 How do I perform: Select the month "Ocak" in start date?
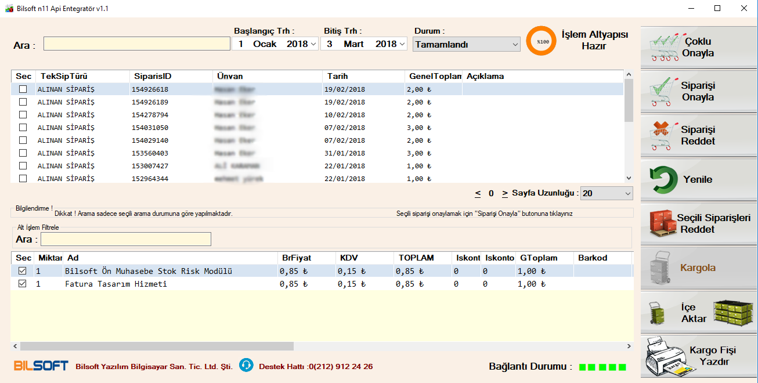[265, 44]
